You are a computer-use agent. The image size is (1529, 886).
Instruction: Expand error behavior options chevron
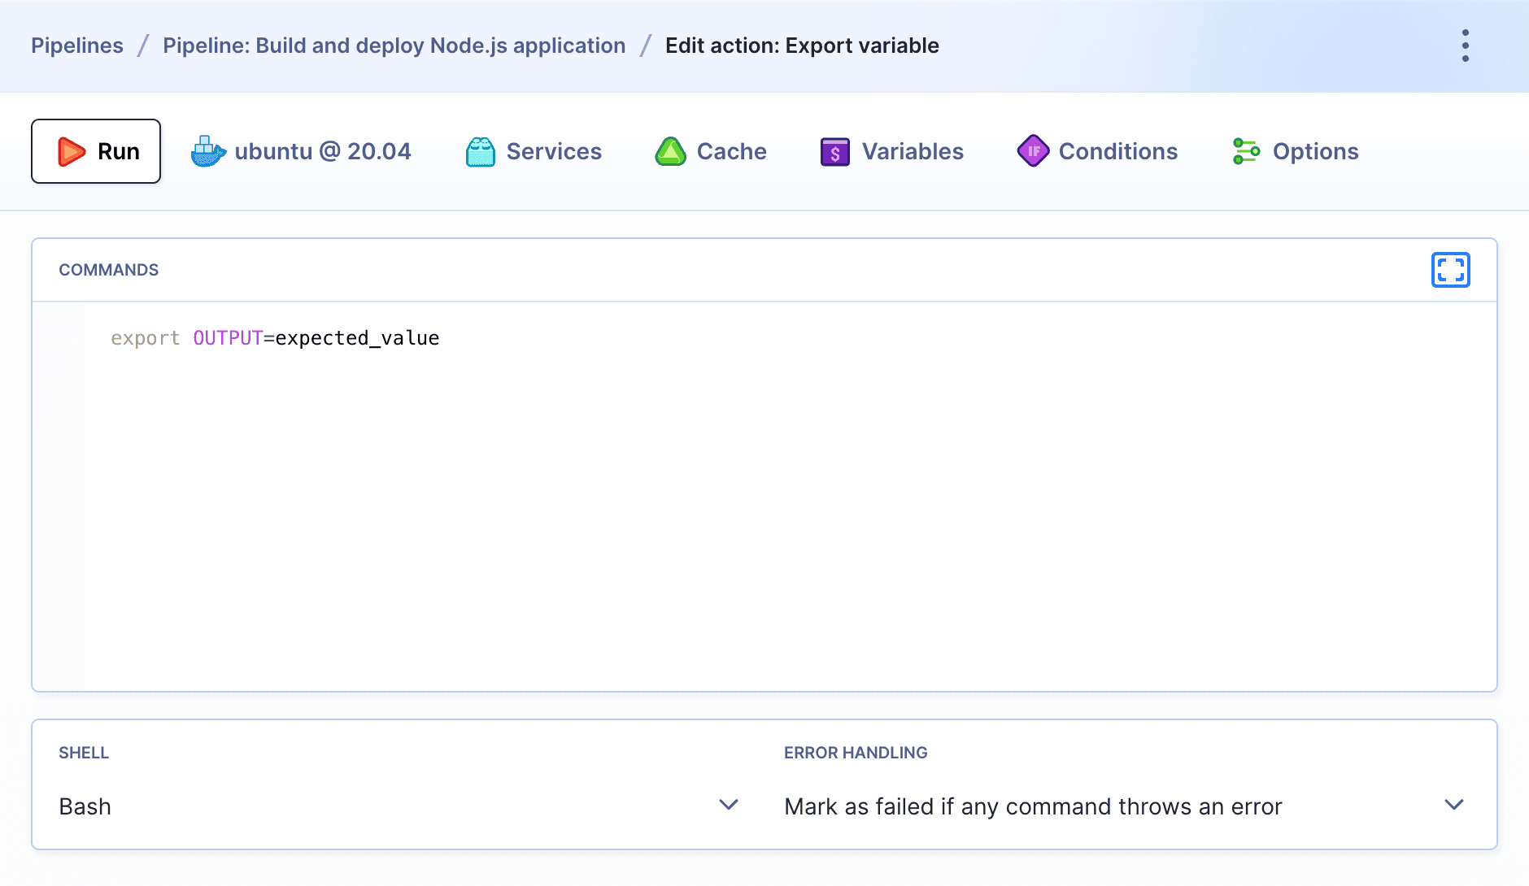pyautogui.click(x=1453, y=806)
